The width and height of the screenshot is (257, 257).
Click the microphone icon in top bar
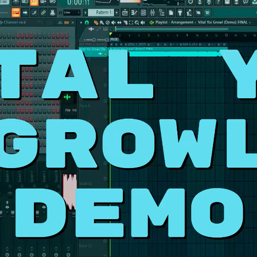click(209, 2)
